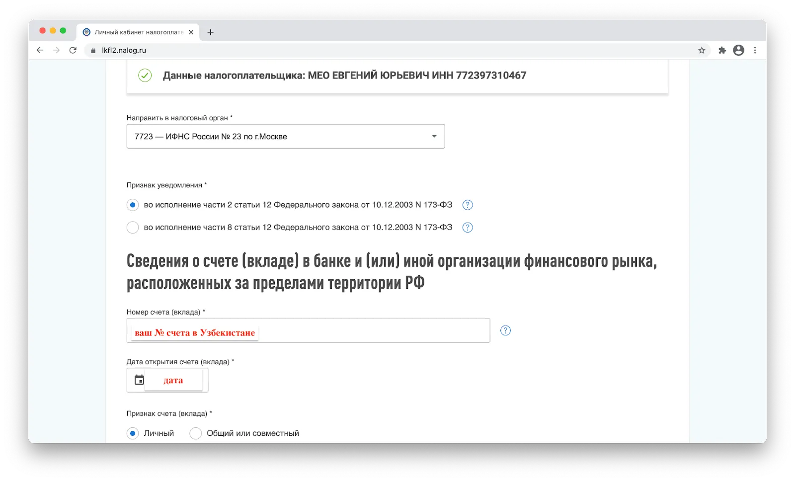The image size is (795, 481).
Task: Show help for part 2 article 12 option
Action: (468, 205)
